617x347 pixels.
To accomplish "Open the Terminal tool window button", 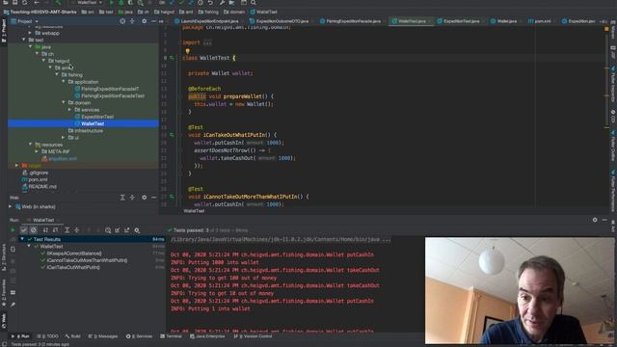I will [x=172, y=336].
